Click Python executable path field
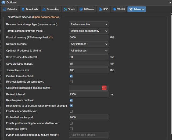This screenshot has height=140, width=172. point(89,135)
